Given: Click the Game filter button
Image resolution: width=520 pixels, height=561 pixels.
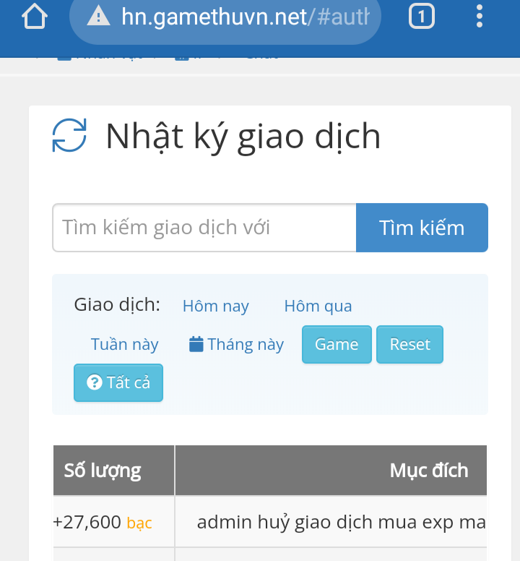Looking at the screenshot, I should click(x=337, y=345).
